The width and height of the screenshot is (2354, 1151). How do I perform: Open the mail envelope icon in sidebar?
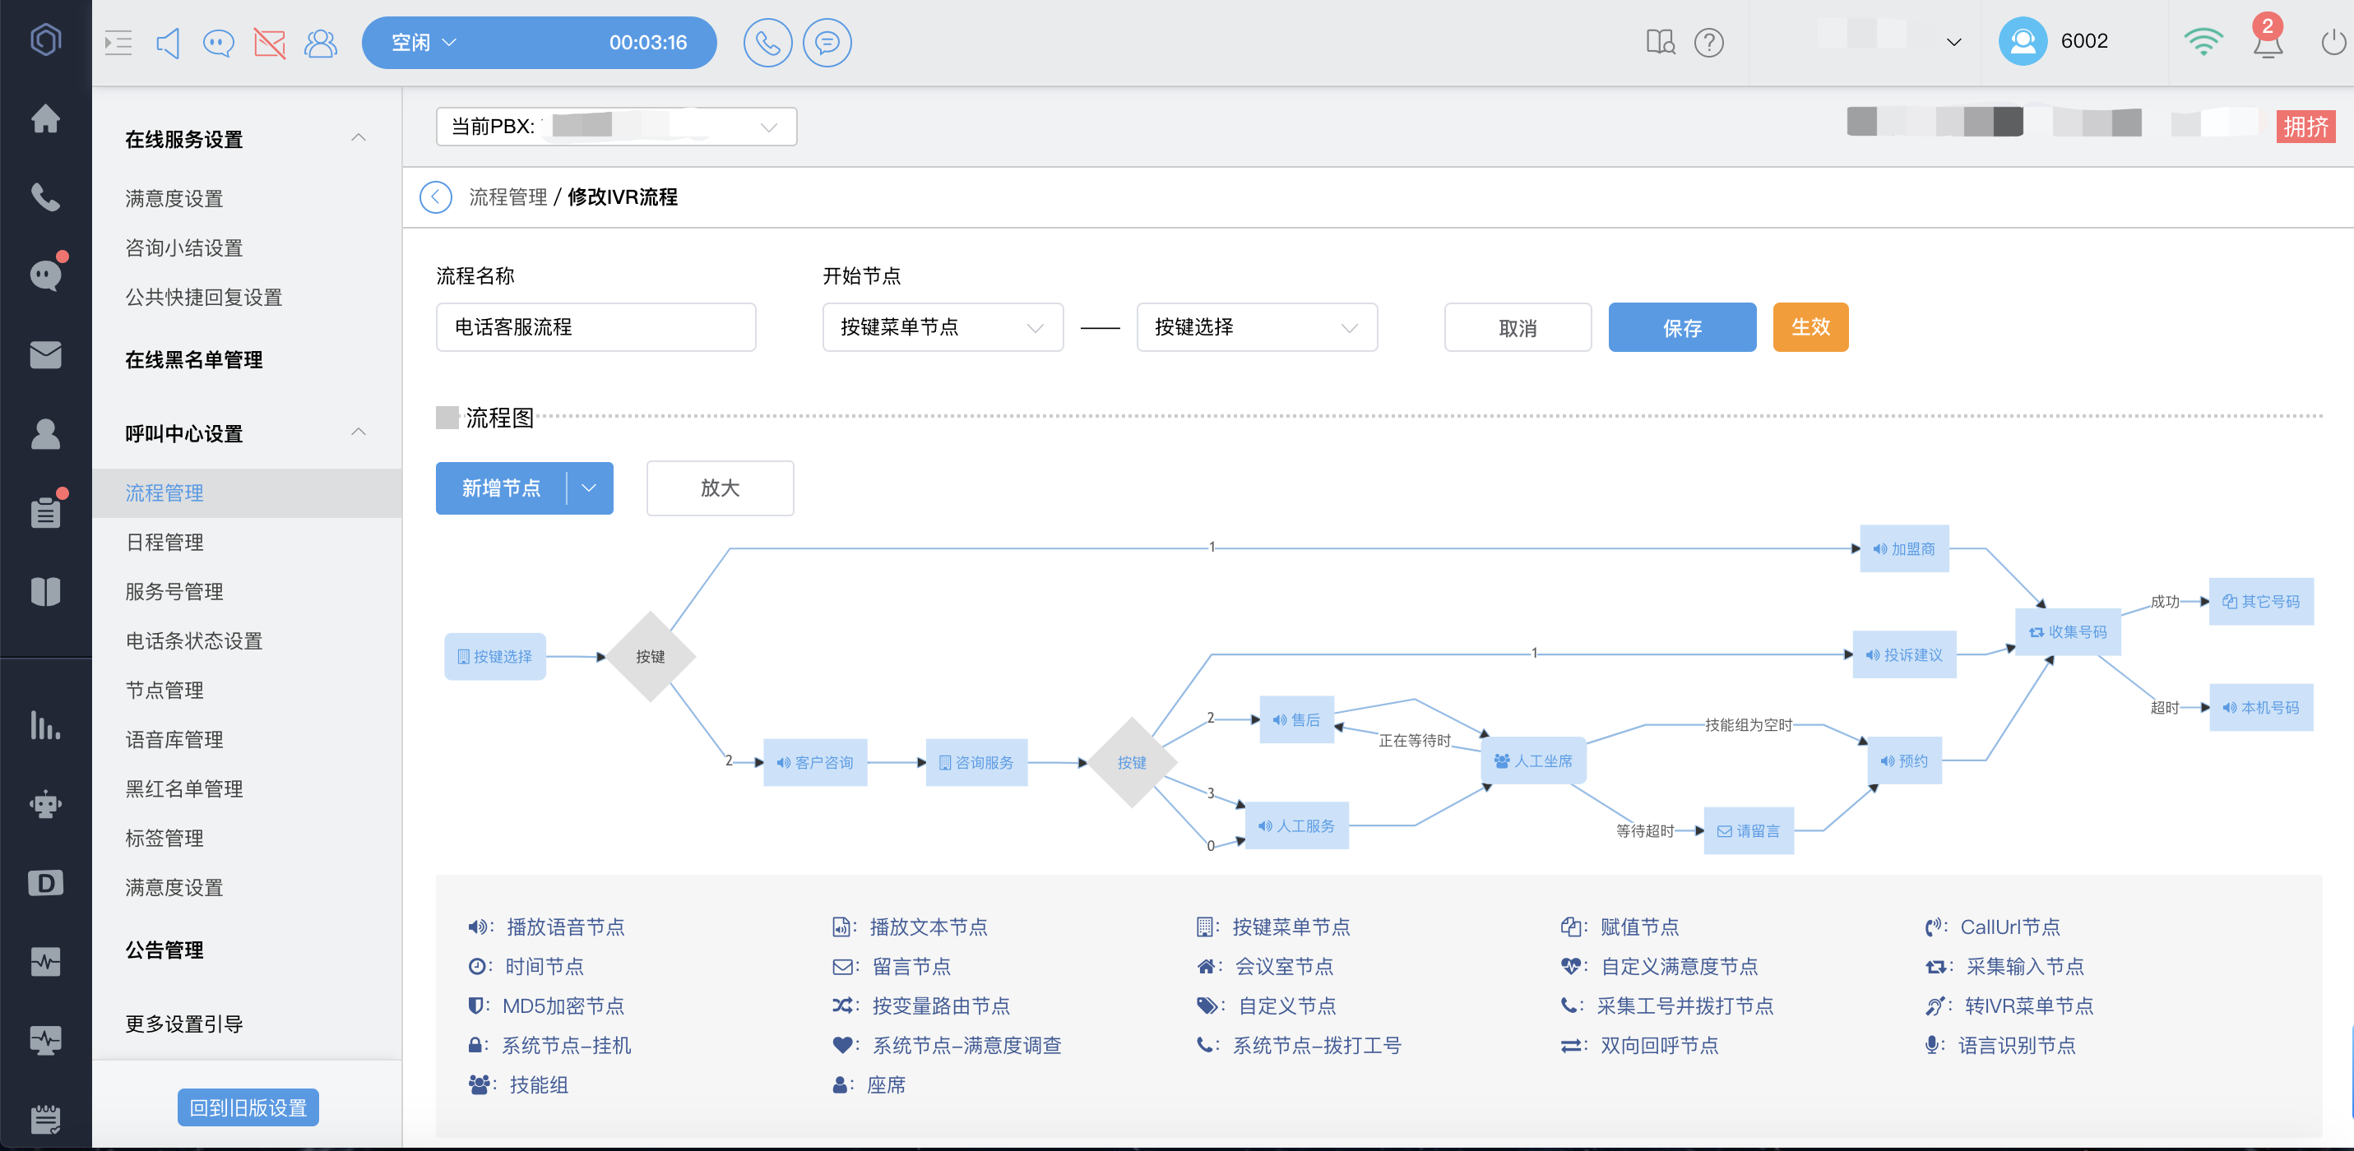click(46, 354)
